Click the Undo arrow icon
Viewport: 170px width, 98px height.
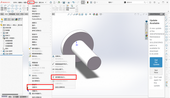[73, 2]
